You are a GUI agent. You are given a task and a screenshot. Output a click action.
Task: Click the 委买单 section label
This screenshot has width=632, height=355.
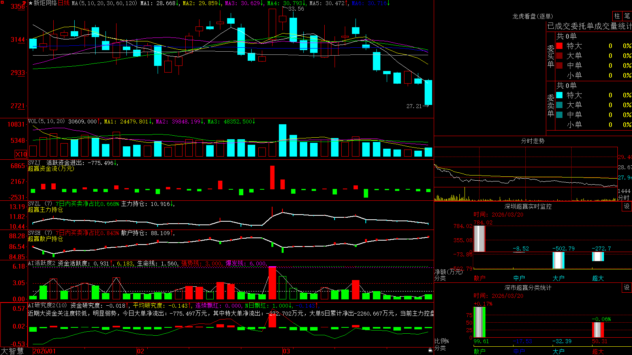(551, 56)
